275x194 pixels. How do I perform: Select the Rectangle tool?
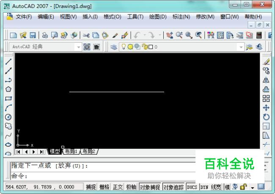[8, 98]
